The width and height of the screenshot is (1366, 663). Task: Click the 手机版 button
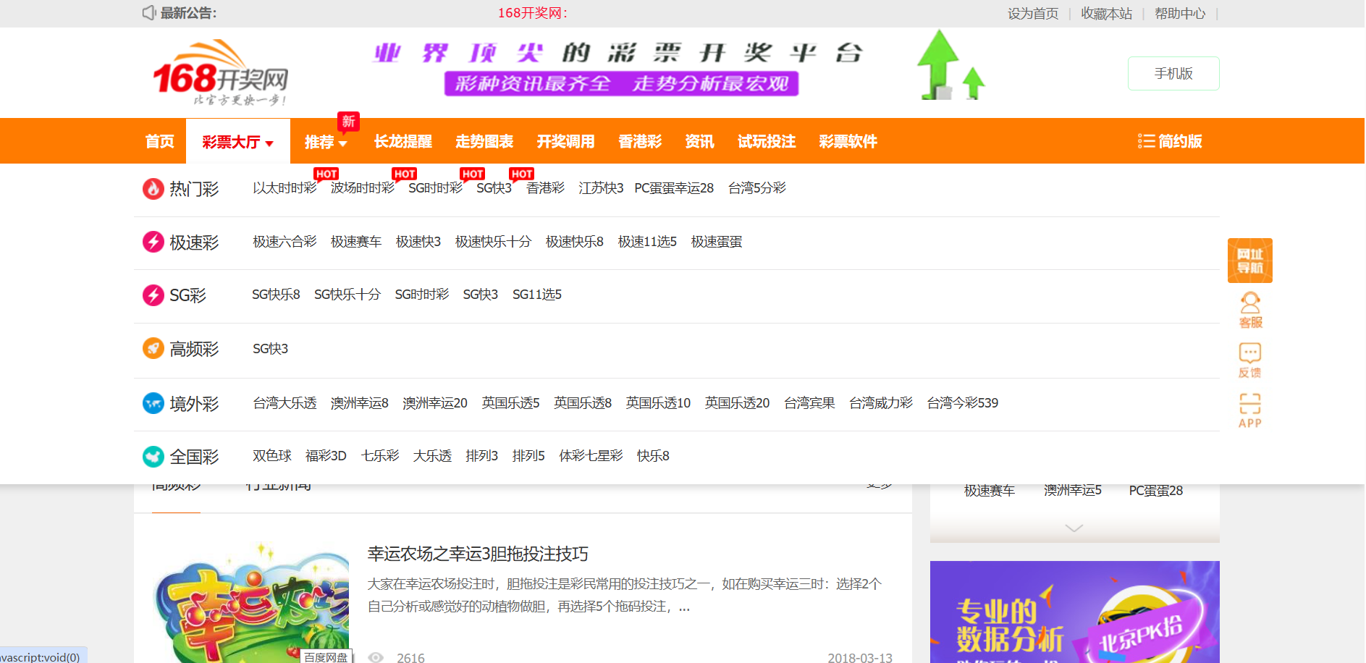[1173, 73]
